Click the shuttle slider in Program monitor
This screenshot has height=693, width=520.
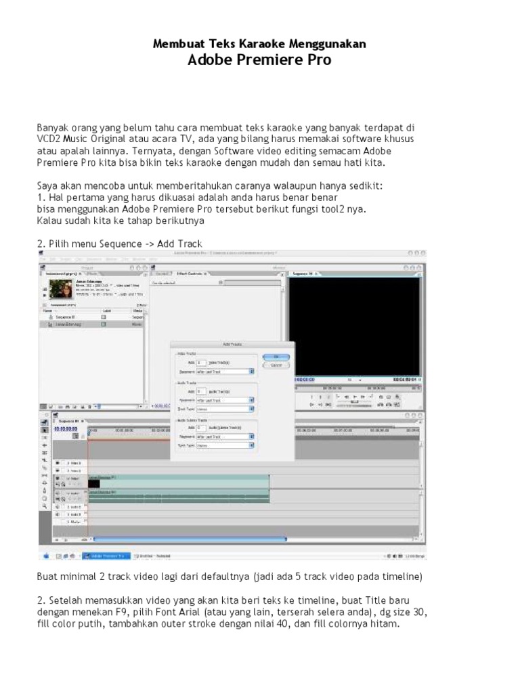click(355, 402)
